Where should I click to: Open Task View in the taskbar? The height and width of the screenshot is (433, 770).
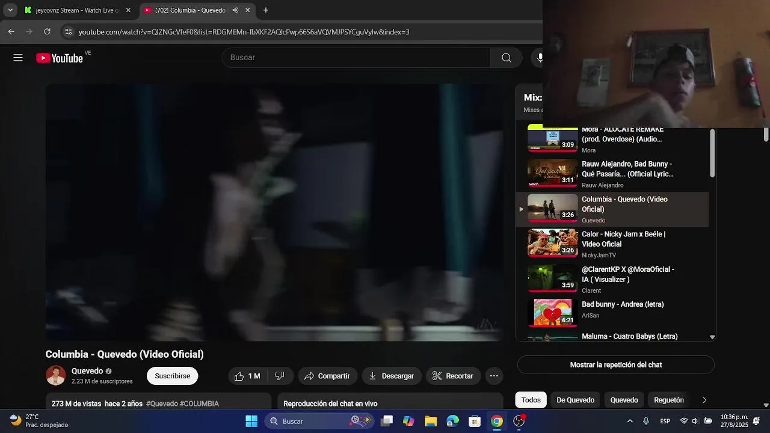[387, 421]
